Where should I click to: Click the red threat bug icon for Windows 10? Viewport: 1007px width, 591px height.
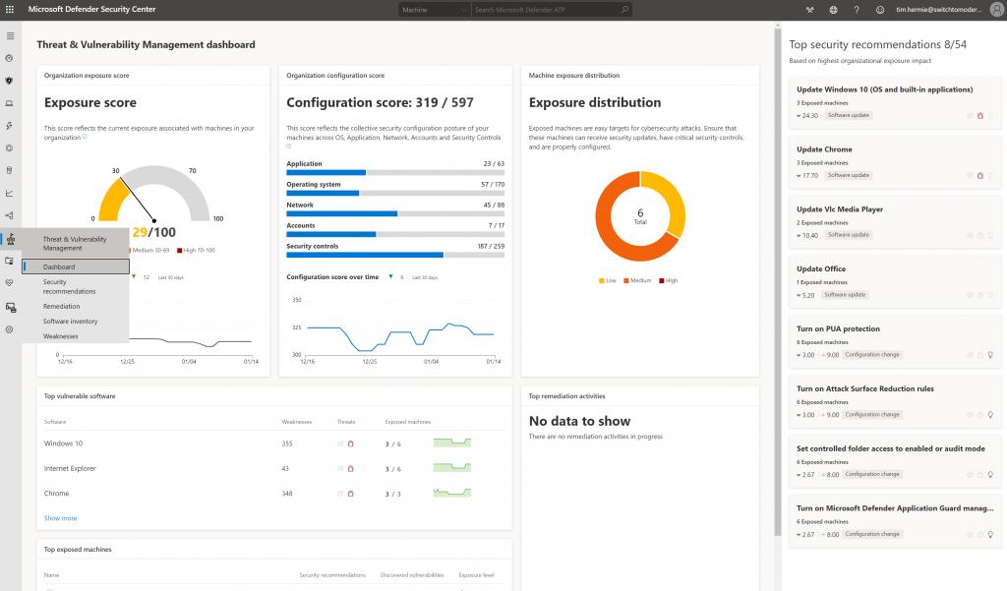(x=351, y=443)
